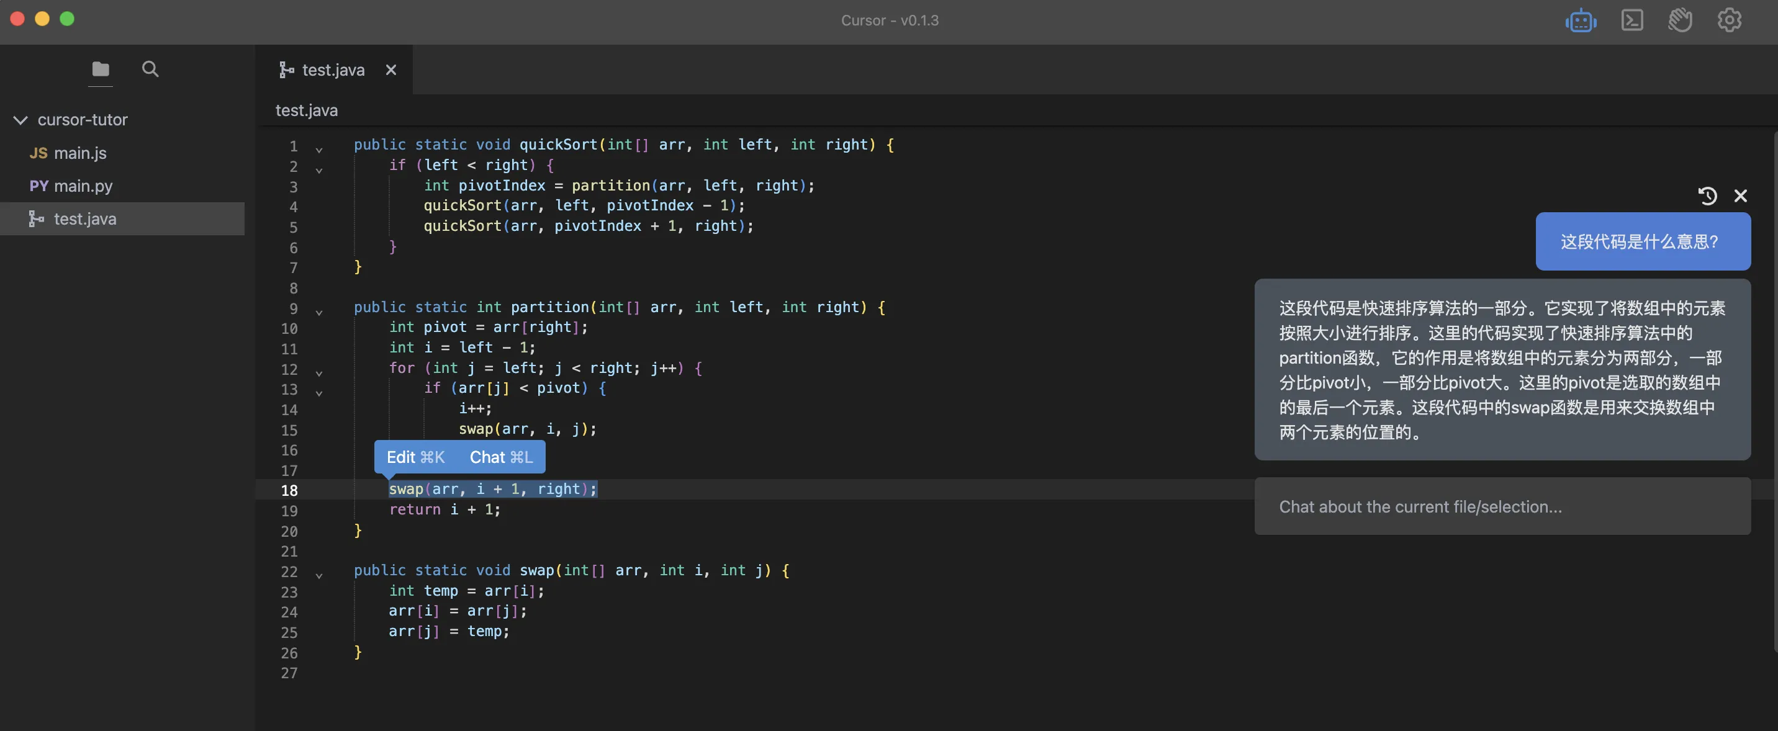Open the sidebar search icon

pos(150,69)
